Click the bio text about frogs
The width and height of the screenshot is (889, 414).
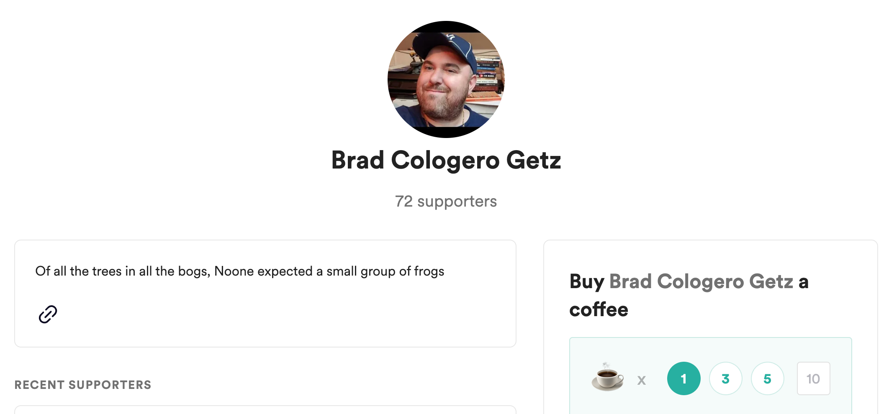pyautogui.click(x=239, y=271)
